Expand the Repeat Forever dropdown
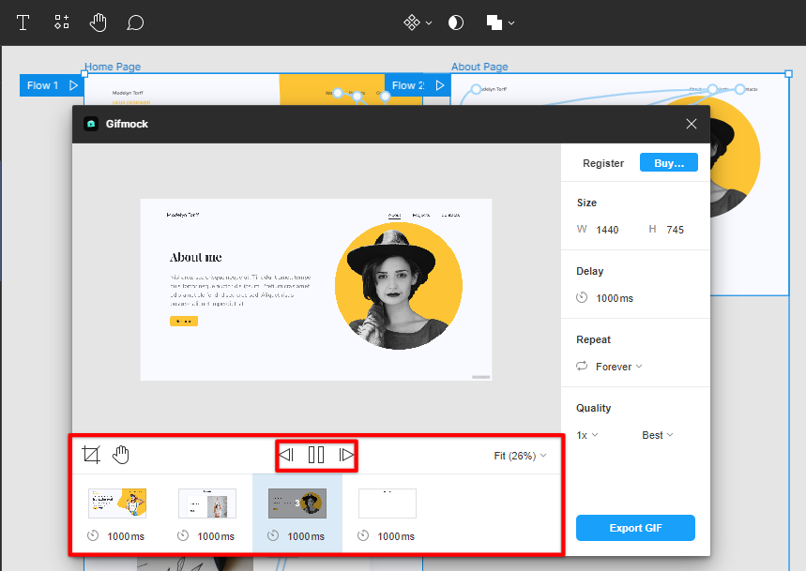Screen dimensions: 806x571 (x=618, y=367)
